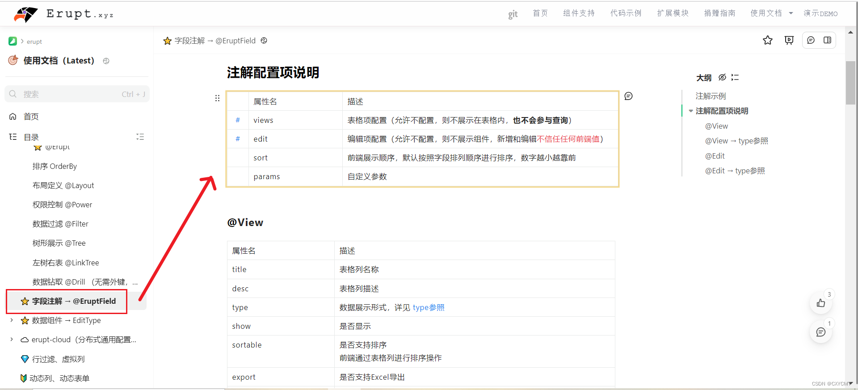Favorite the page with the star icon
This screenshot has height=390, width=858.
coord(768,40)
